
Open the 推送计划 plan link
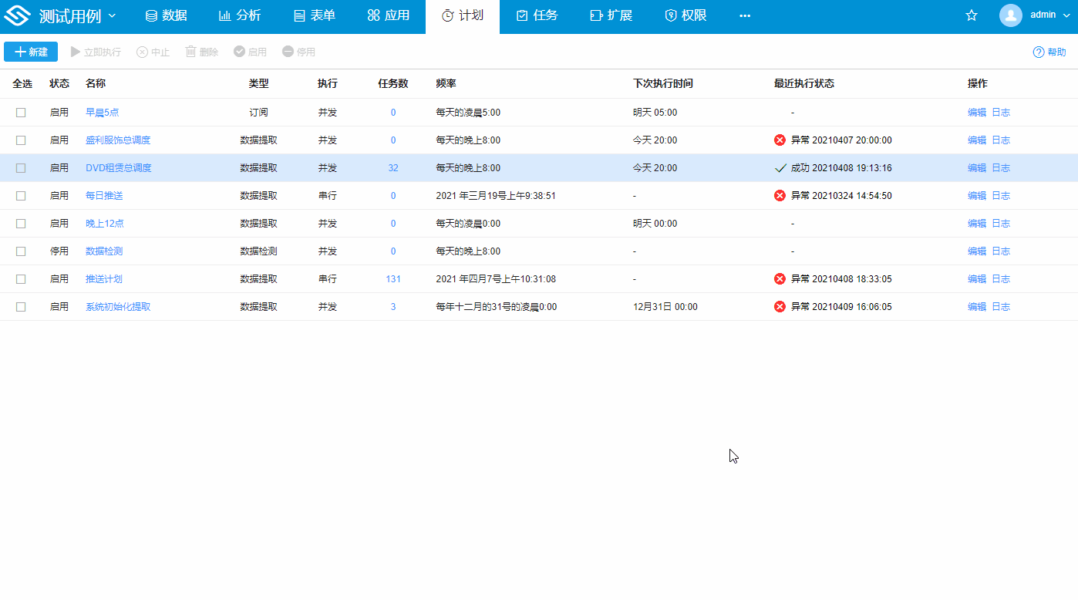pyautogui.click(x=104, y=279)
